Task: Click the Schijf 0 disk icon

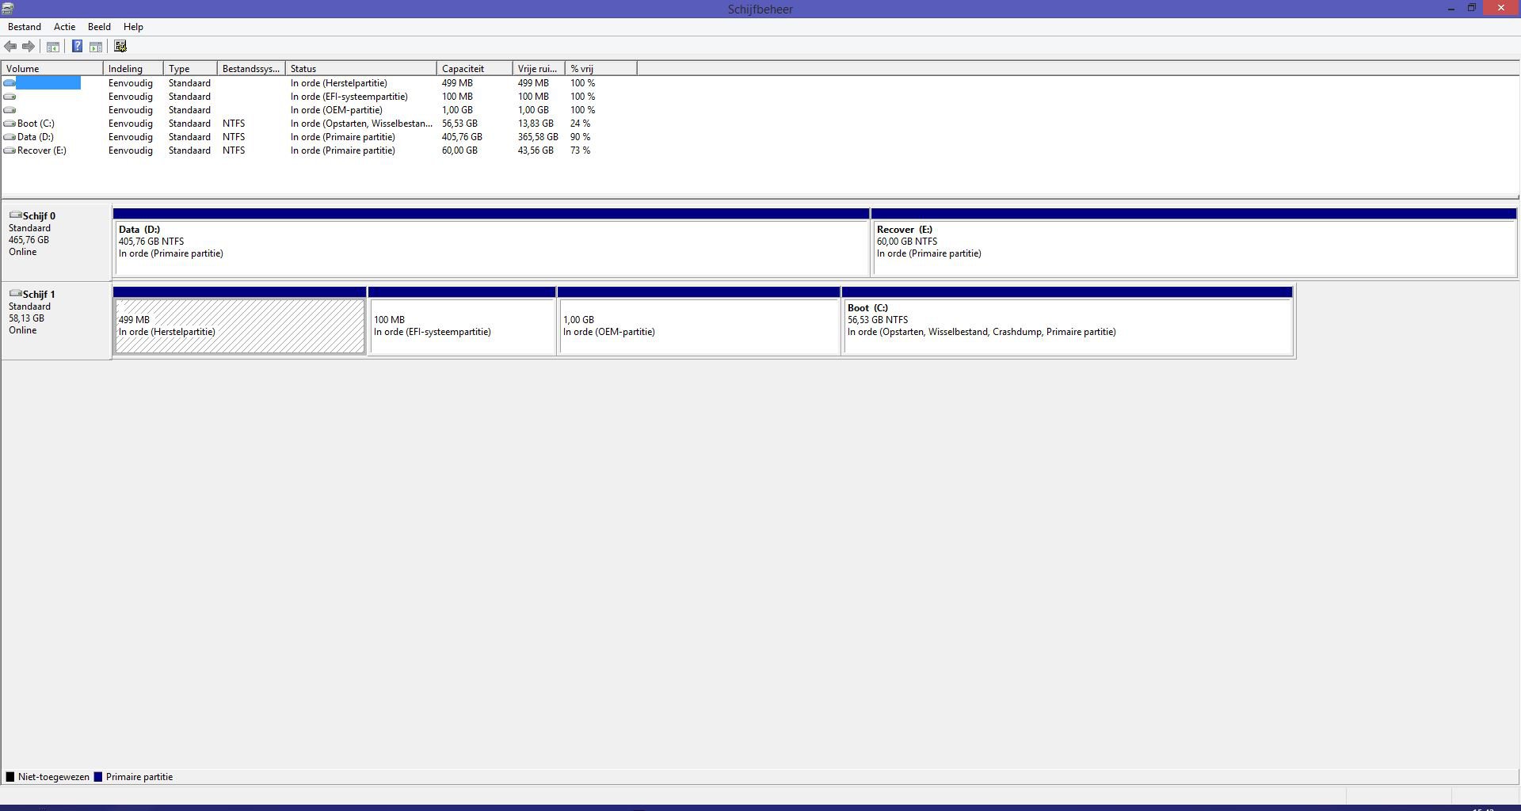Action: click(15, 215)
